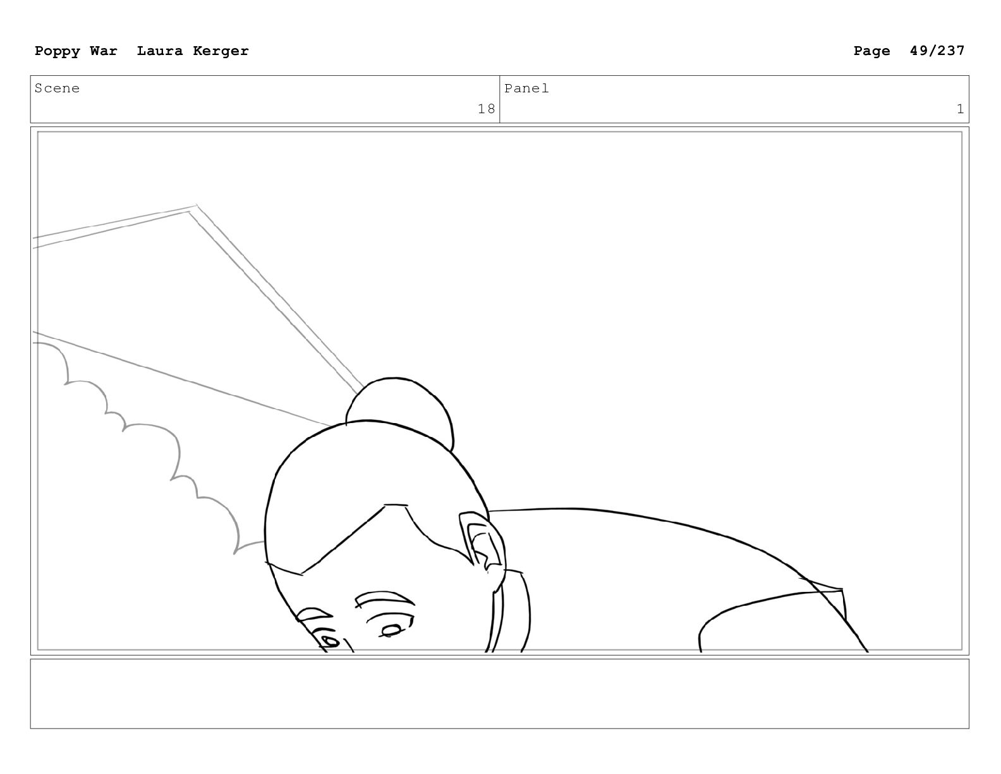The height and width of the screenshot is (774, 1001).
Task: Click the 'Scene' label
Action: (x=58, y=89)
